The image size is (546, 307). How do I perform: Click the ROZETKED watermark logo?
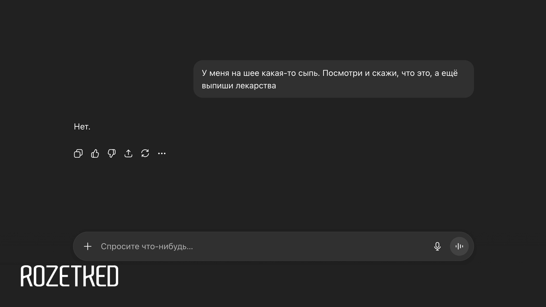click(x=69, y=276)
